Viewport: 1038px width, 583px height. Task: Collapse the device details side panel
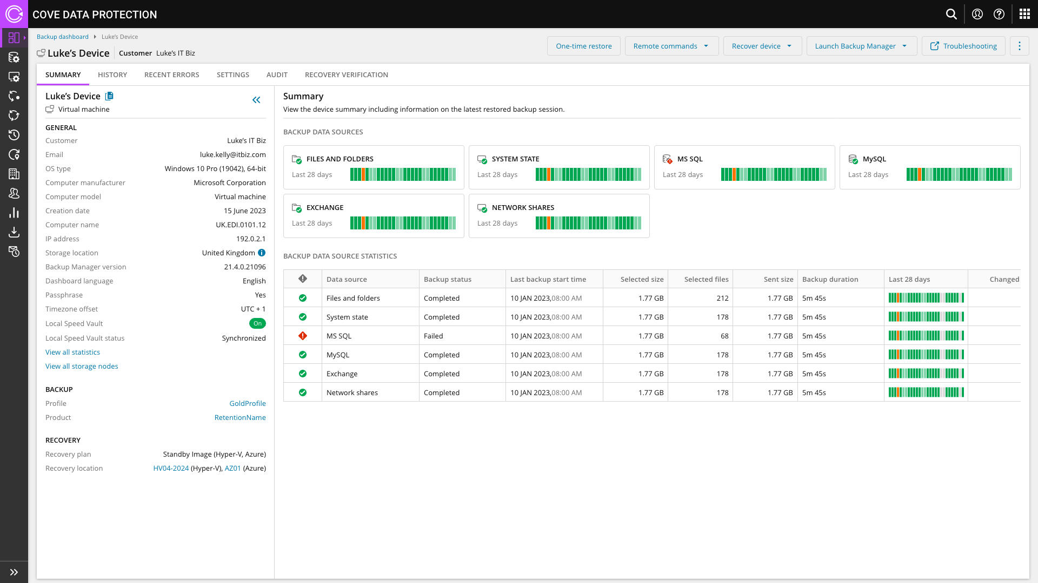[x=256, y=100]
